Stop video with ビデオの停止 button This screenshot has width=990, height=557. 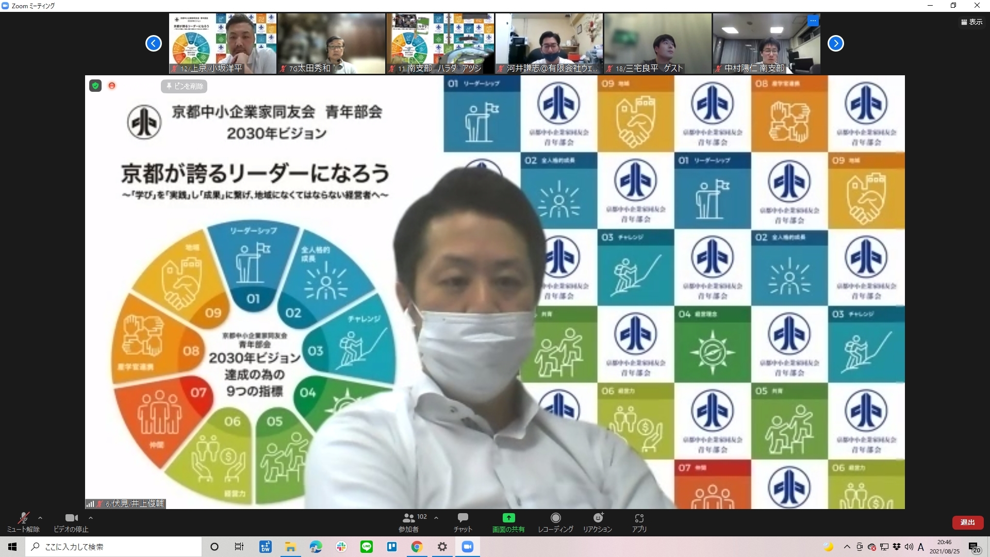pos(71,522)
